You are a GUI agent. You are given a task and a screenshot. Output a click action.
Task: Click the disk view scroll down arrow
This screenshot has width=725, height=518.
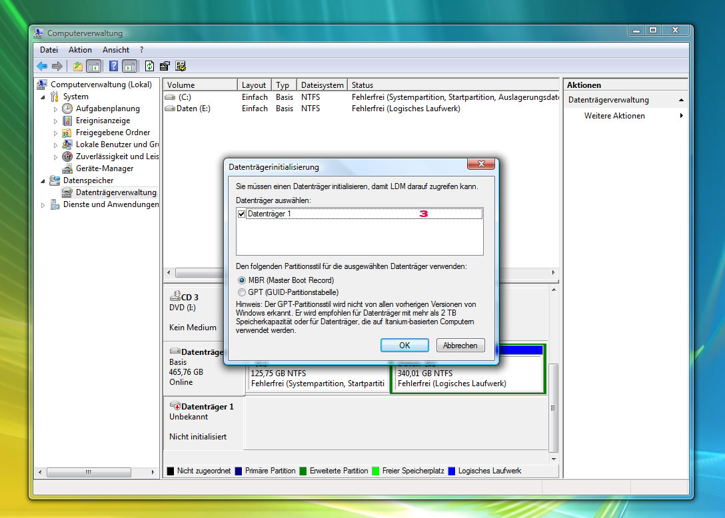pos(554,459)
